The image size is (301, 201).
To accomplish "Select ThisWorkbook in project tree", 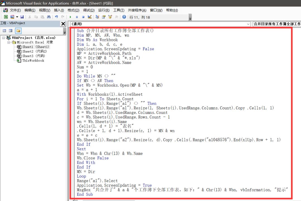I will tap(33, 61).
